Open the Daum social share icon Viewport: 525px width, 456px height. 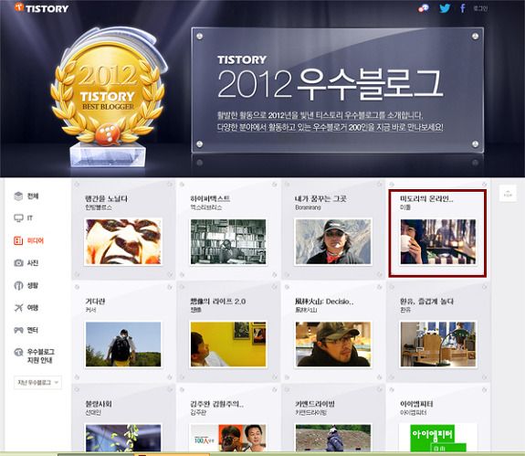(424, 8)
